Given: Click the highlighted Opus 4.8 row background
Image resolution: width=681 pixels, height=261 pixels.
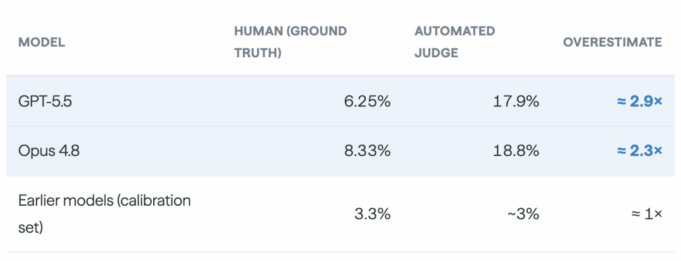Looking at the screenshot, I should point(340,151).
